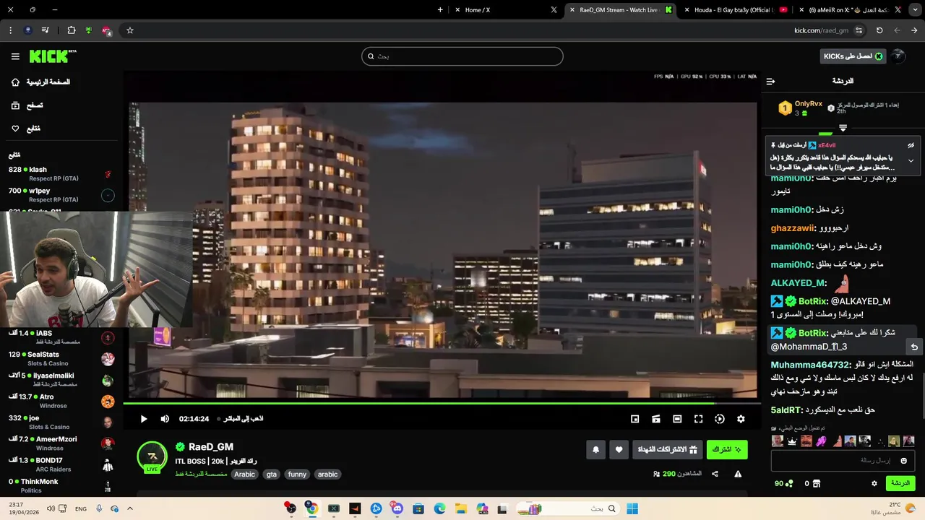The width and height of the screenshot is (925, 520).
Task: Collapse the chat panel
Action: (770, 82)
